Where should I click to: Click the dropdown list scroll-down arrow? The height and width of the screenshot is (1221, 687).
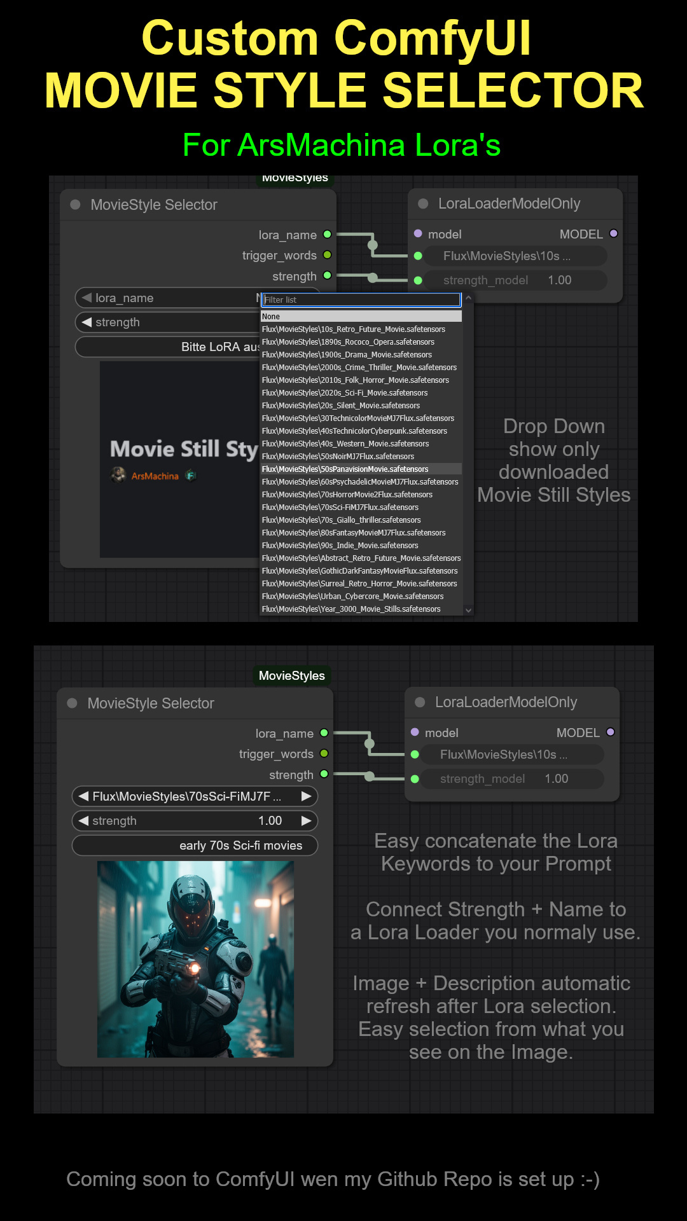[x=468, y=610]
